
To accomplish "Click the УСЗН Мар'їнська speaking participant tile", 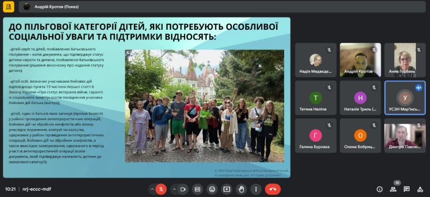I will [x=405, y=98].
